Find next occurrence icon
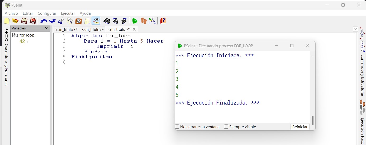The height and width of the screenshot is (145, 366). click(x=124, y=21)
